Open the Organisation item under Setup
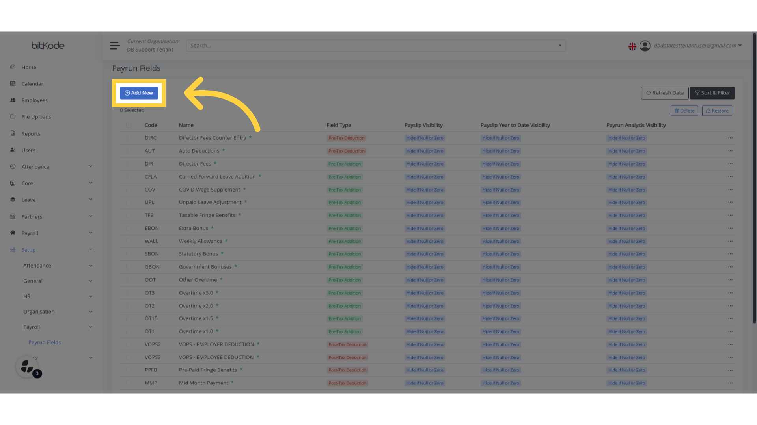This screenshot has height=425, width=757. (39, 311)
